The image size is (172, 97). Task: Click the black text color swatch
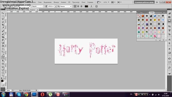coord(86,6)
